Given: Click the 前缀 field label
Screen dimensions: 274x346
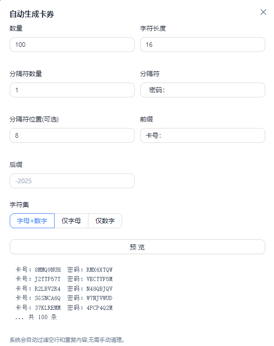Looking at the screenshot, I should click(x=146, y=119).
